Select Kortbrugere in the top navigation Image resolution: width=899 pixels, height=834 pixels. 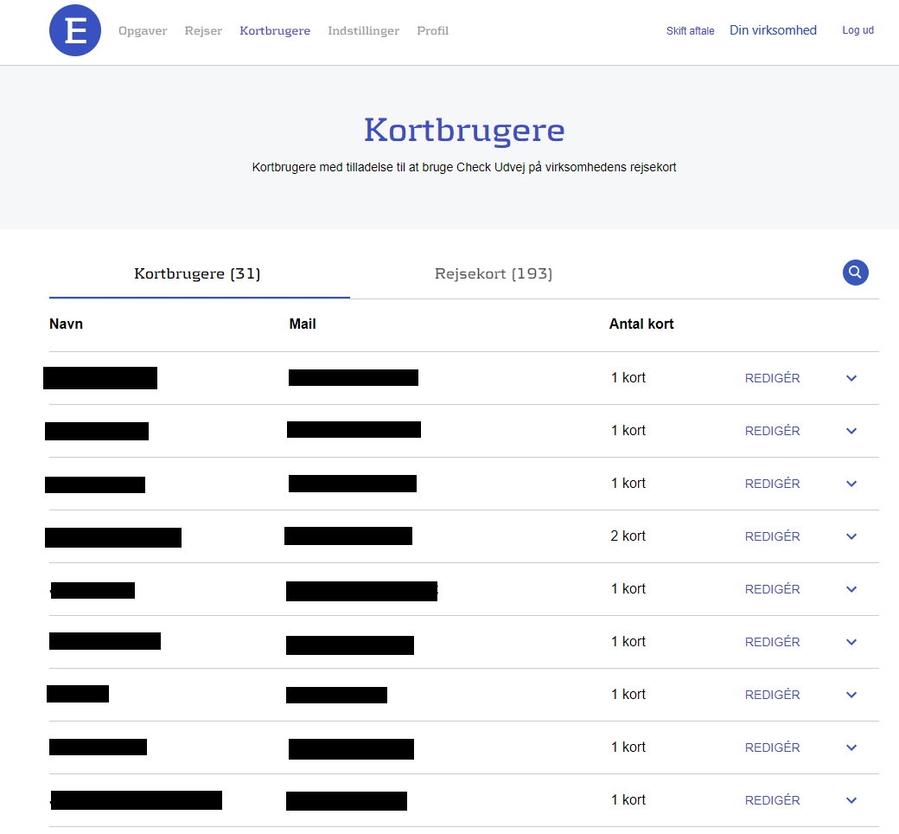275,31
